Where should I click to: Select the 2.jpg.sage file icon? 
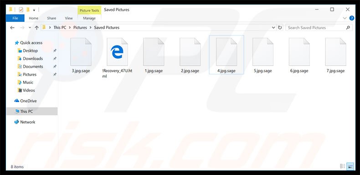coord(190,52)
